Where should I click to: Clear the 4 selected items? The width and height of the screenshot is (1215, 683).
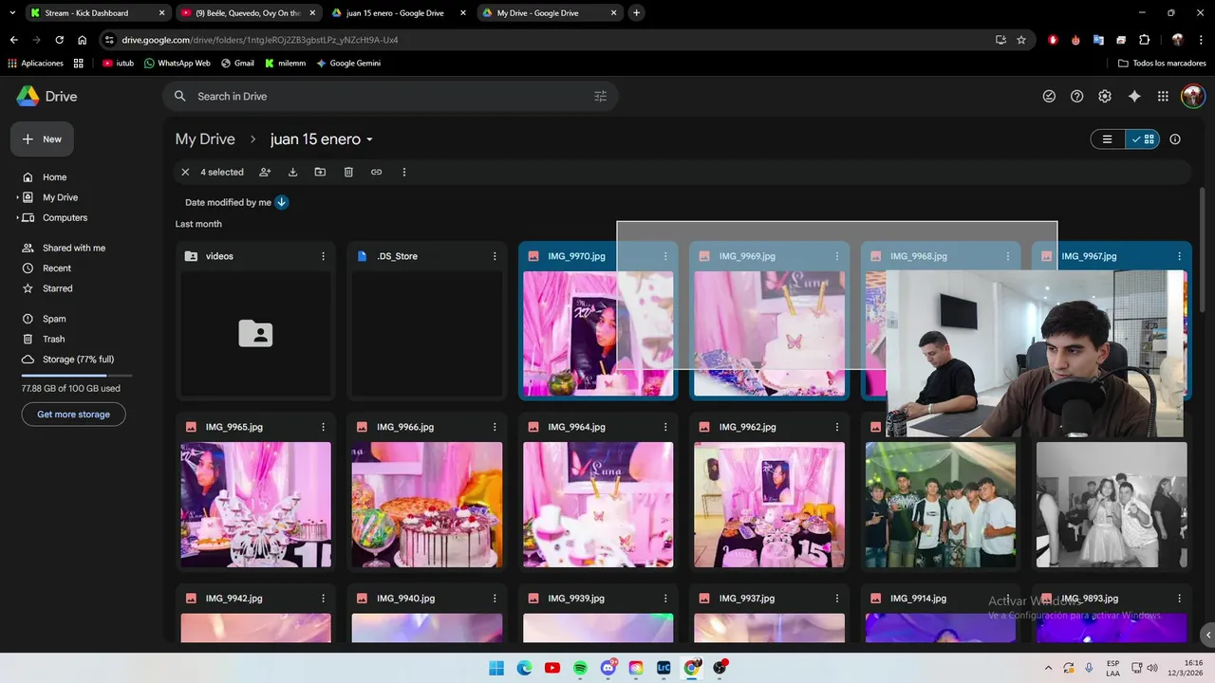185,172
